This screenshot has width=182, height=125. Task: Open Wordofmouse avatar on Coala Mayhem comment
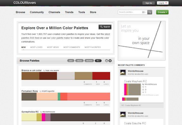(123, 73)
